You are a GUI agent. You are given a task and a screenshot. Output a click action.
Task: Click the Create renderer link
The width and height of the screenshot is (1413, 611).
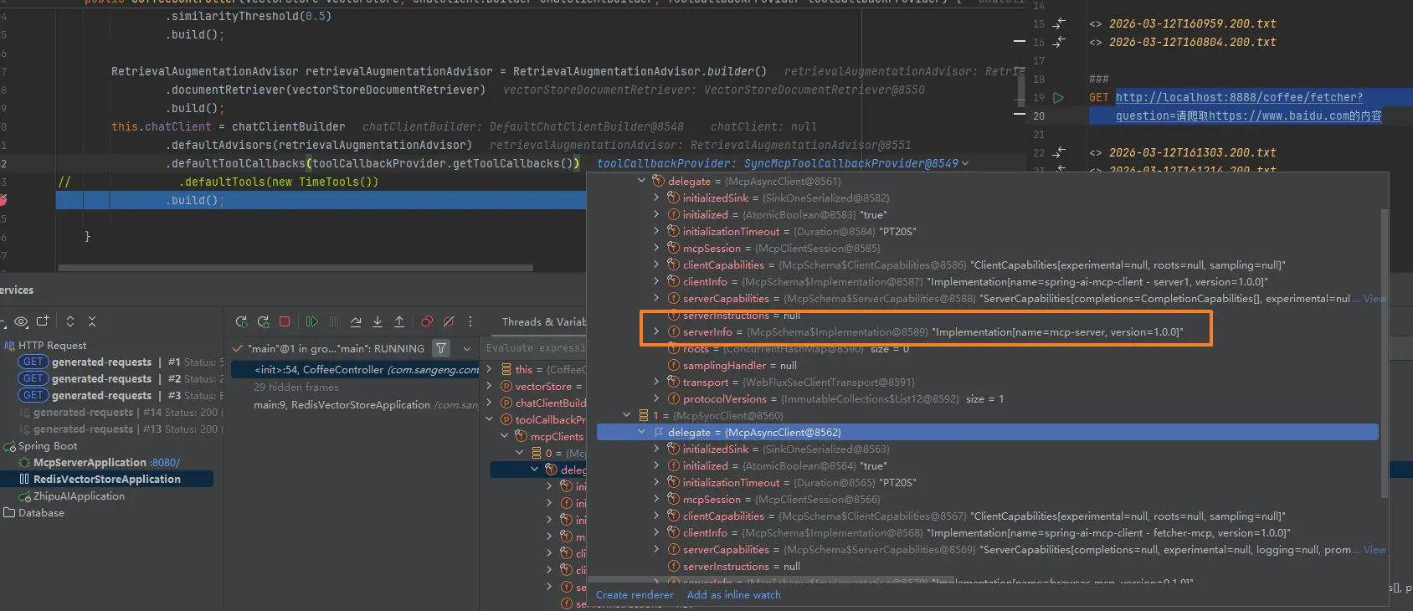pos(635,595)
